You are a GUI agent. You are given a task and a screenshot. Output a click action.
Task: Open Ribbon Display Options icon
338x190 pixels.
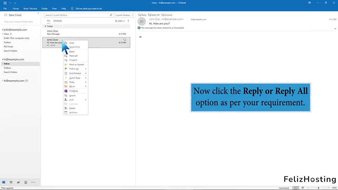click(309, 3)
